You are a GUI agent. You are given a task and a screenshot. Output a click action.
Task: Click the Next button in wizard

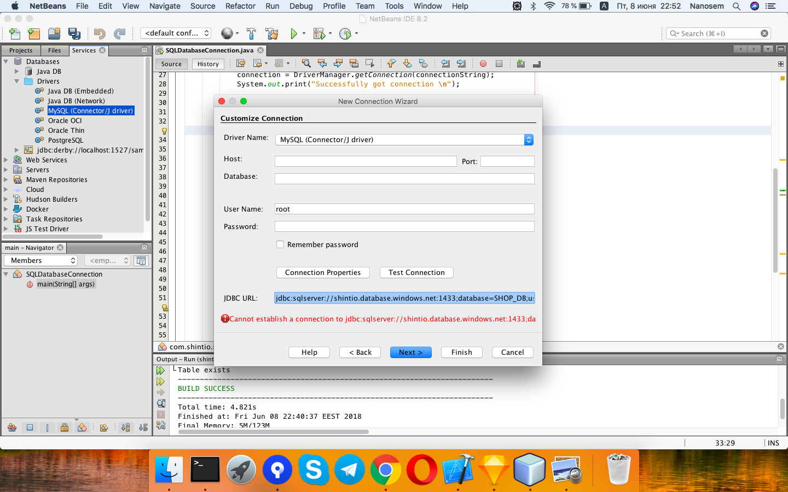[x=411, y=352]
